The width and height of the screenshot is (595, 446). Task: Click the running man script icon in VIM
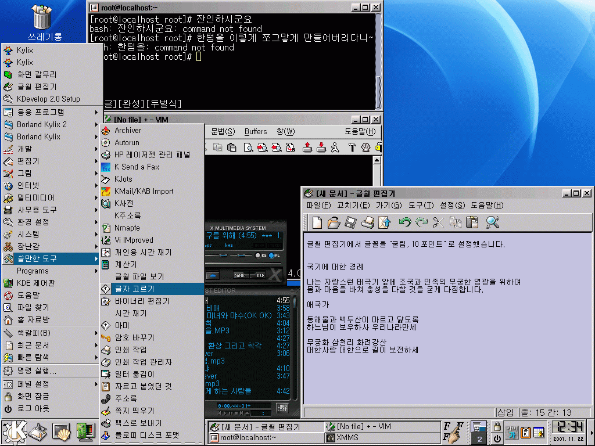[x=335, y=148]
